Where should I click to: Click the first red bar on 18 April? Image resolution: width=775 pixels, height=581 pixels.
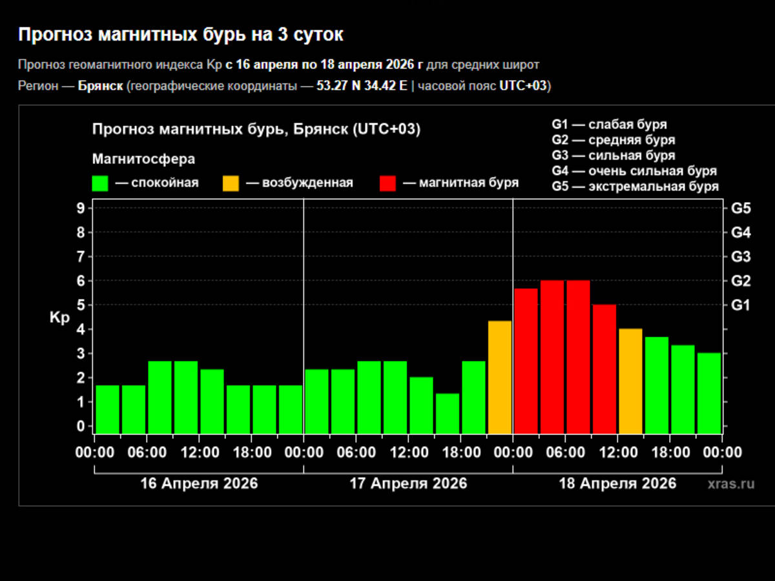coord(526,361)
